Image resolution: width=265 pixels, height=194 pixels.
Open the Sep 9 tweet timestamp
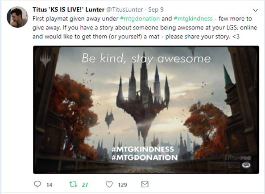[156, 10]
